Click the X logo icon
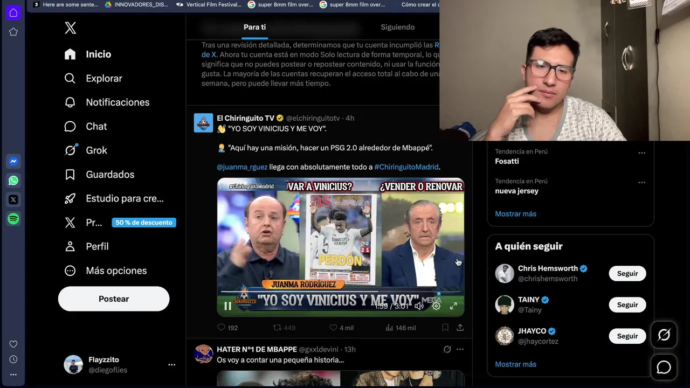The height and width of the screenshot is (388, 690). 70,28
